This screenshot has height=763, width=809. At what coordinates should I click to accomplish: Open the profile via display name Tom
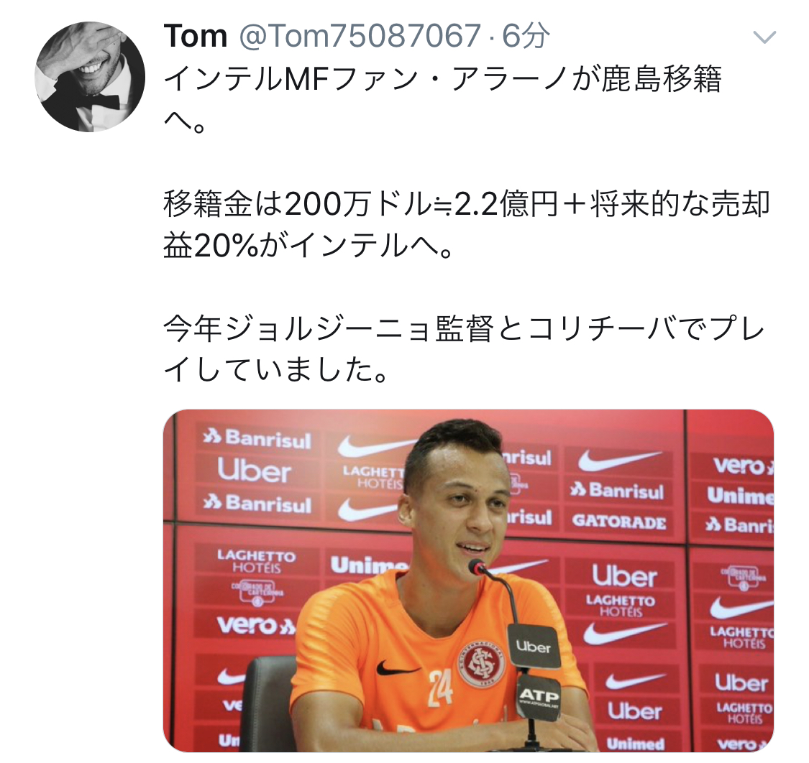[x=196, y=36]
